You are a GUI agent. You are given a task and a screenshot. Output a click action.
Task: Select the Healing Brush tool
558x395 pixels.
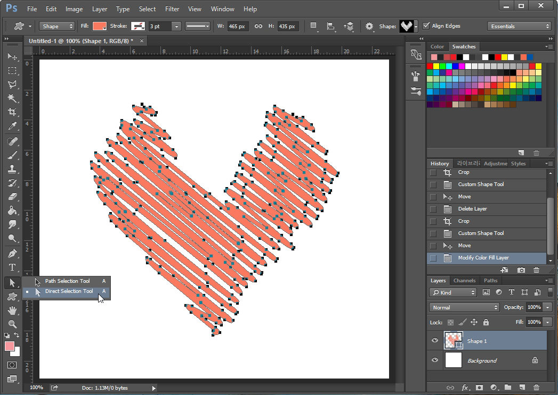click(12, 141)
